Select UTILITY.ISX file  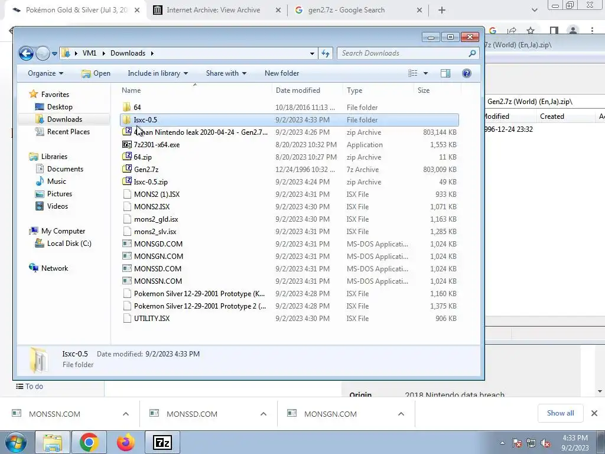(290, 319)
